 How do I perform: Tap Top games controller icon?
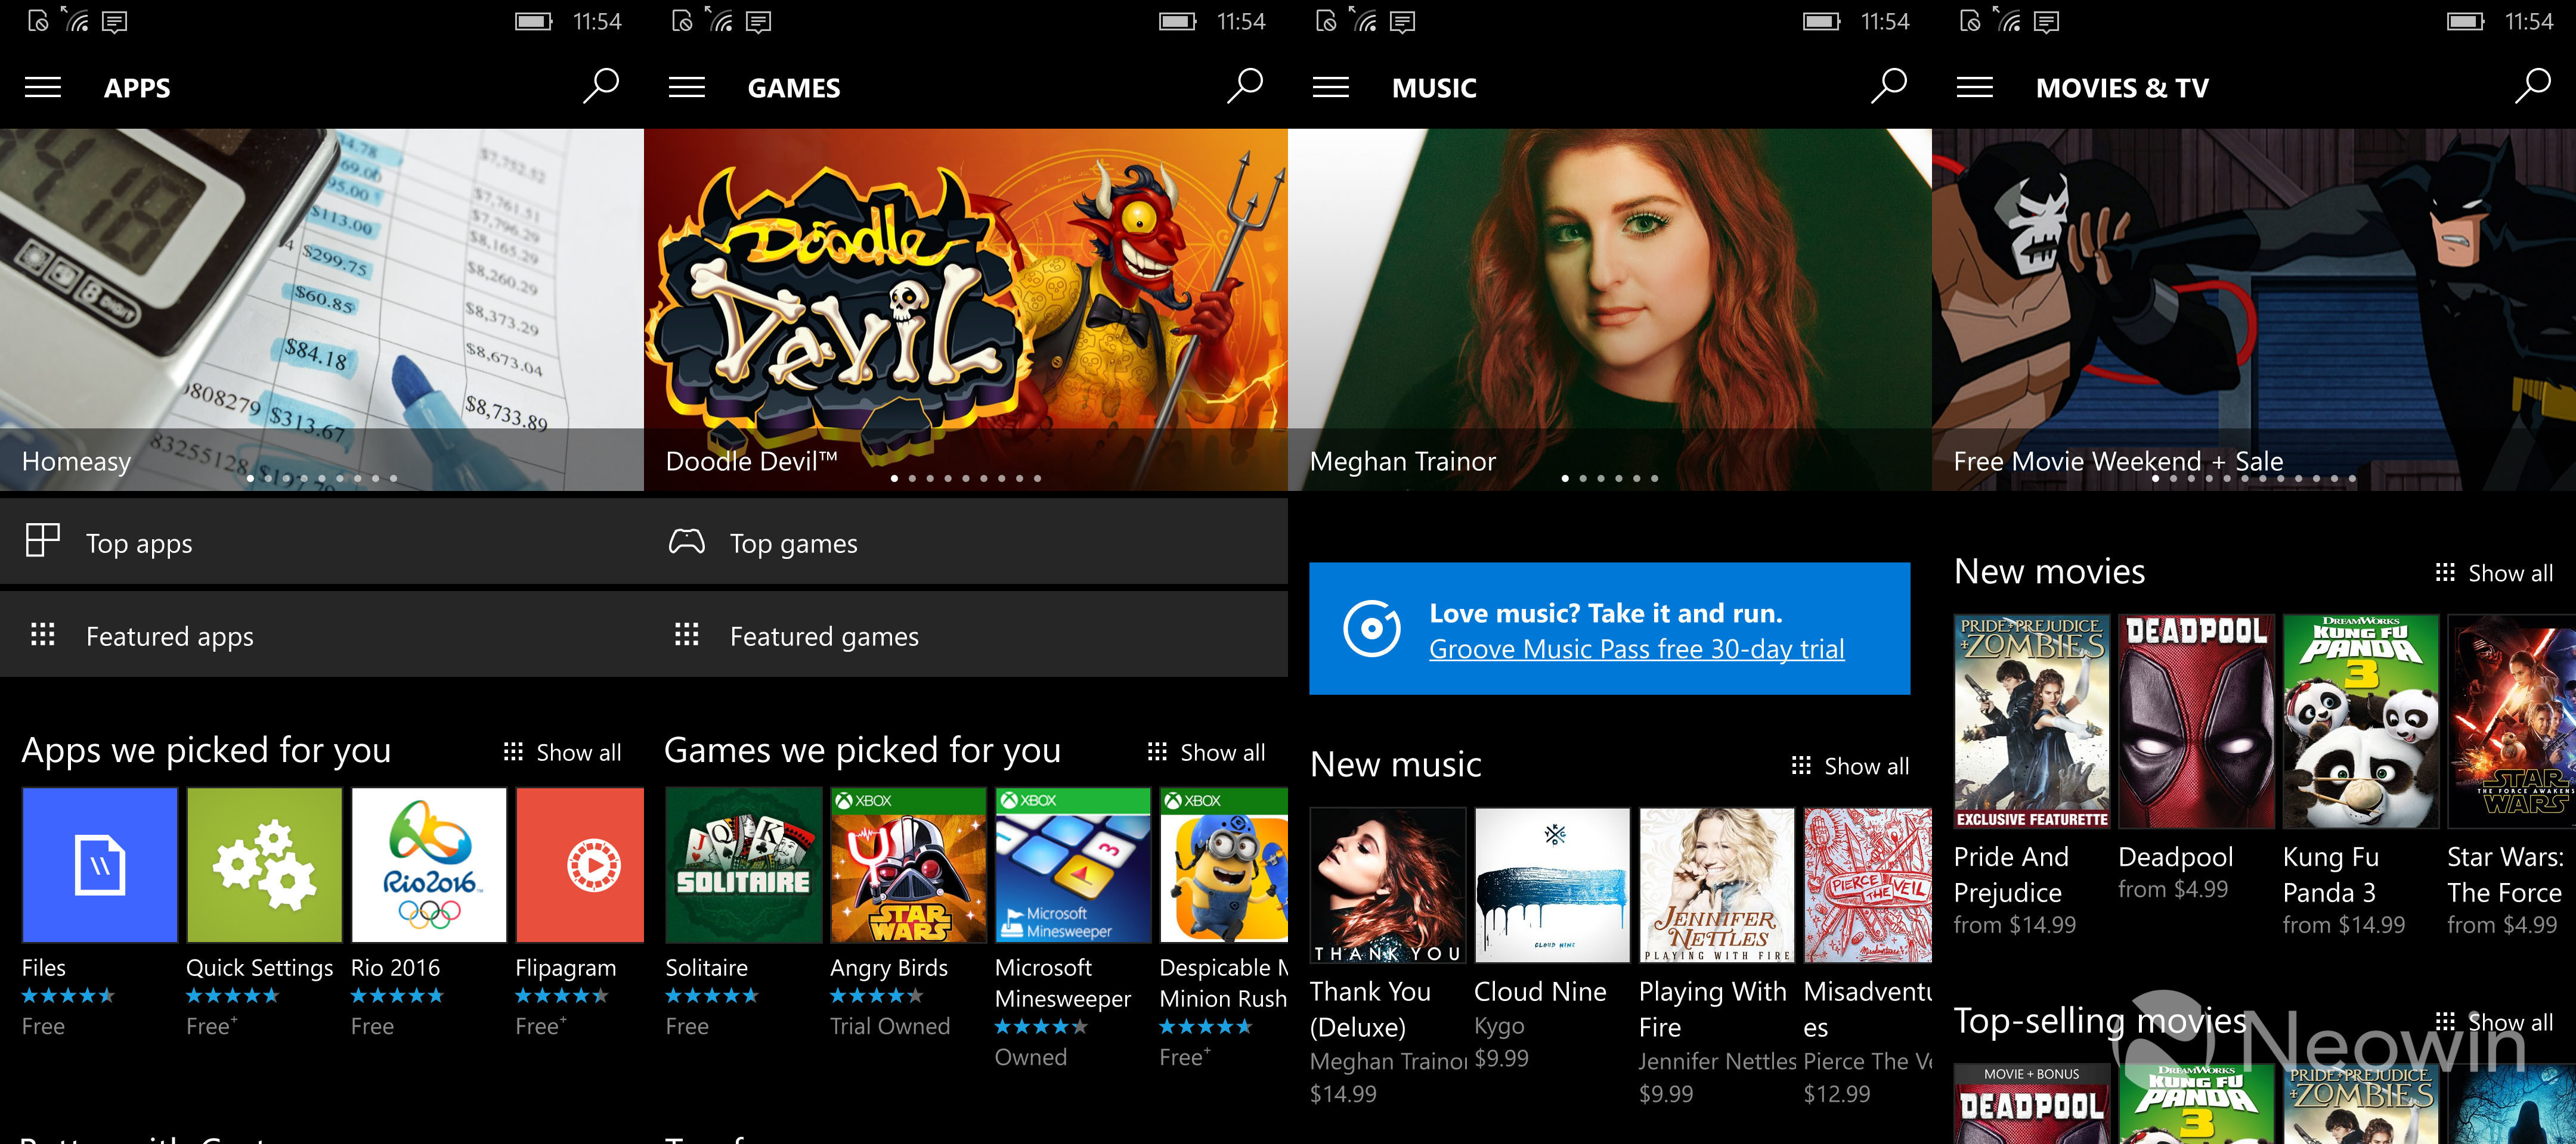click(x=687, y=542)
